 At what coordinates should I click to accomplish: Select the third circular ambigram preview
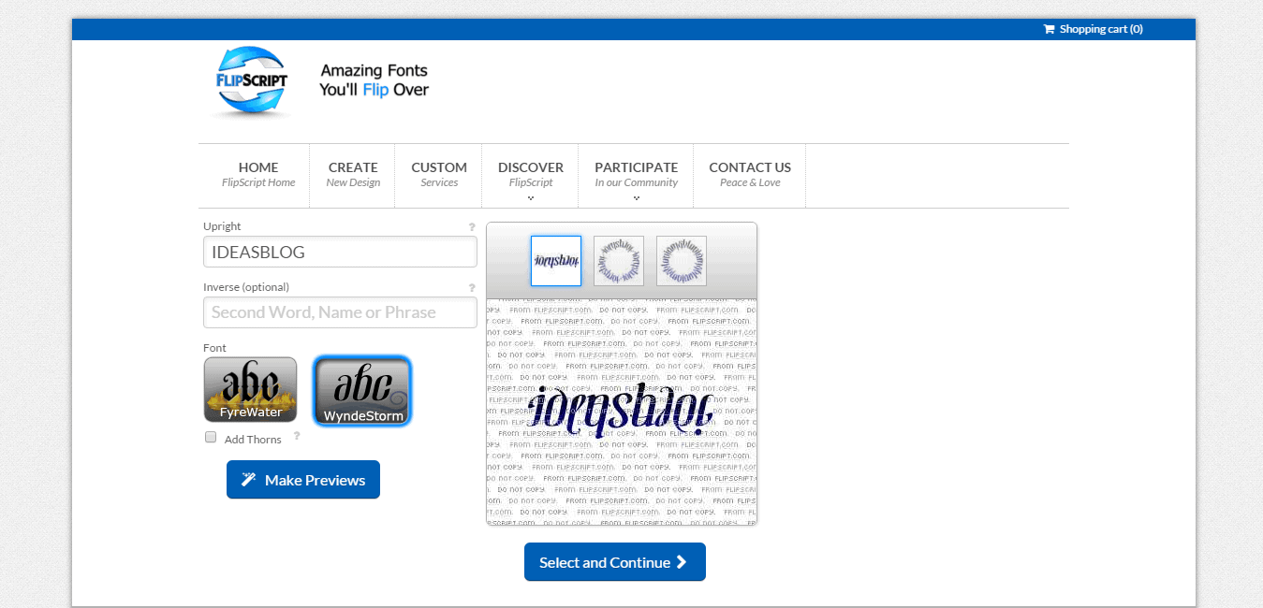pos(681,260)
